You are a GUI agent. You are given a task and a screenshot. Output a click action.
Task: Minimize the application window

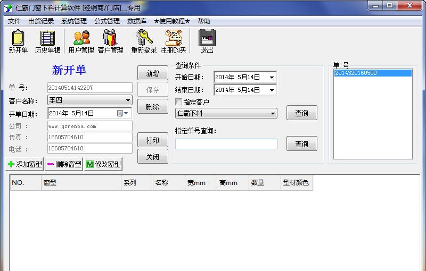coord(375,6)
